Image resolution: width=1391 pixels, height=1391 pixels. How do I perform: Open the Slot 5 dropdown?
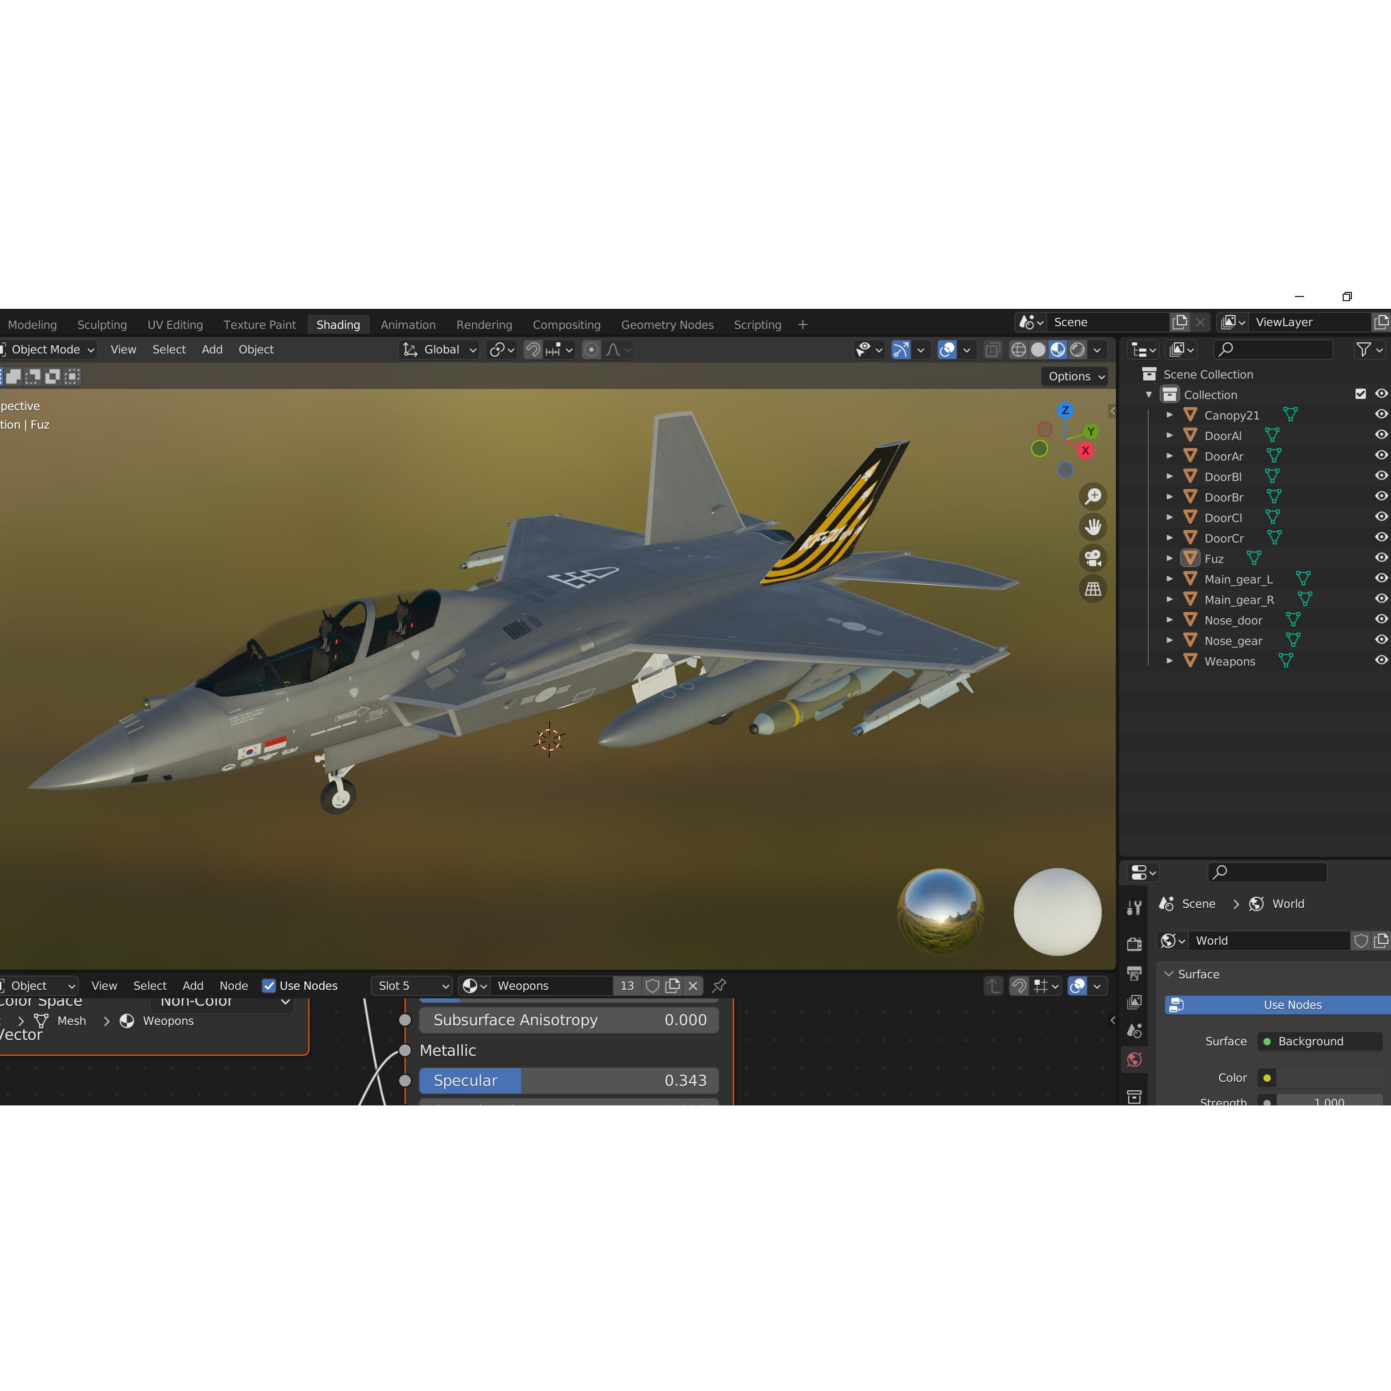(x=411, y=986)
